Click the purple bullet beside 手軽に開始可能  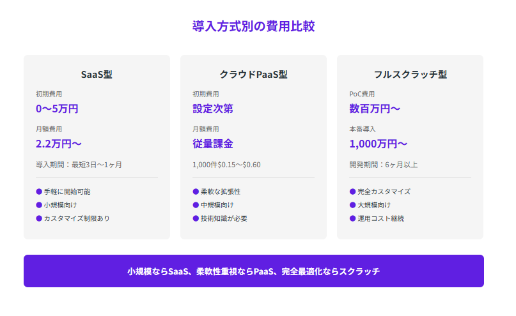[x=39, y=192]
